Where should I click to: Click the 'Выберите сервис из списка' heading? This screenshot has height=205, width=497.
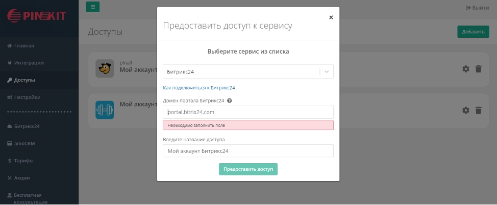point(248,52)
